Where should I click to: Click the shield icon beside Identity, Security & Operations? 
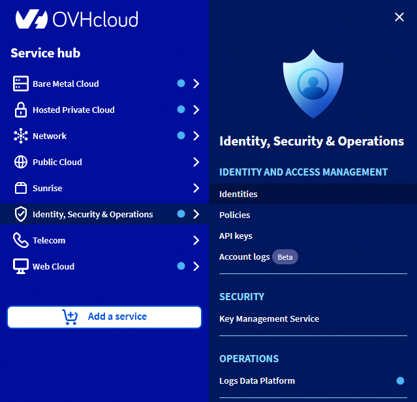21,214
